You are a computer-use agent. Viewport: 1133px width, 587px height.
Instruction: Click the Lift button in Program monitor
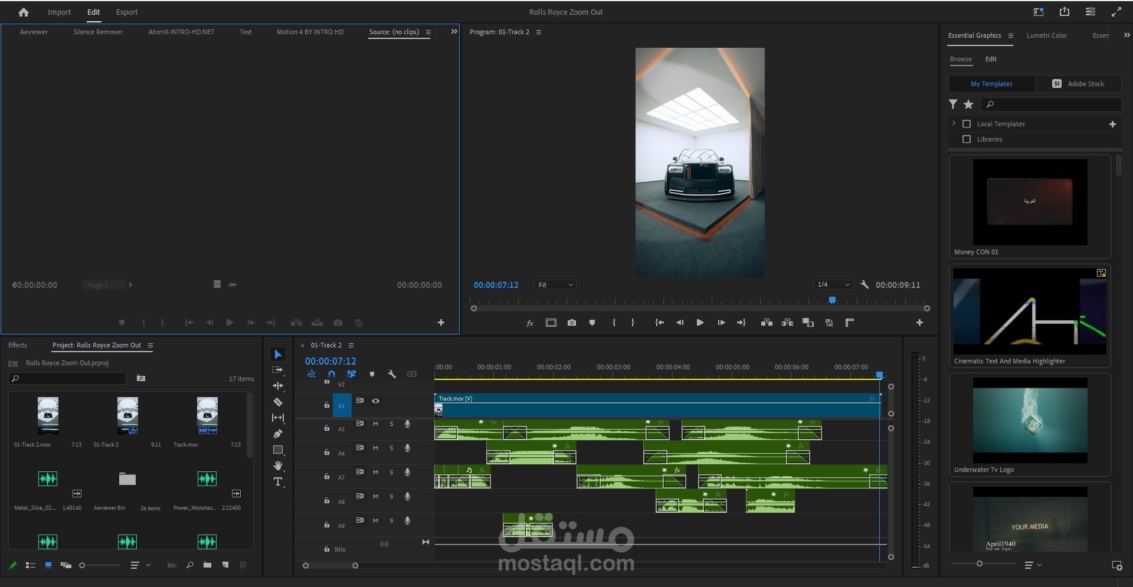pos(767,323)
